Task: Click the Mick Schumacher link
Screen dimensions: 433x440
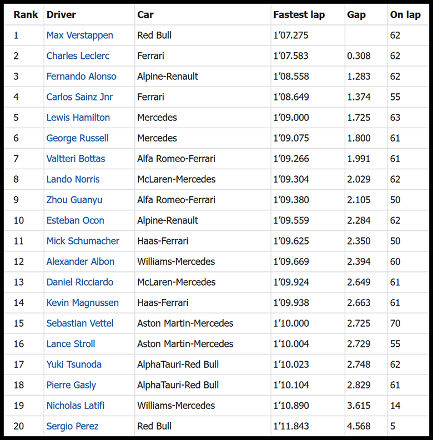Action: pyautogui.click(x=83, y=241)
